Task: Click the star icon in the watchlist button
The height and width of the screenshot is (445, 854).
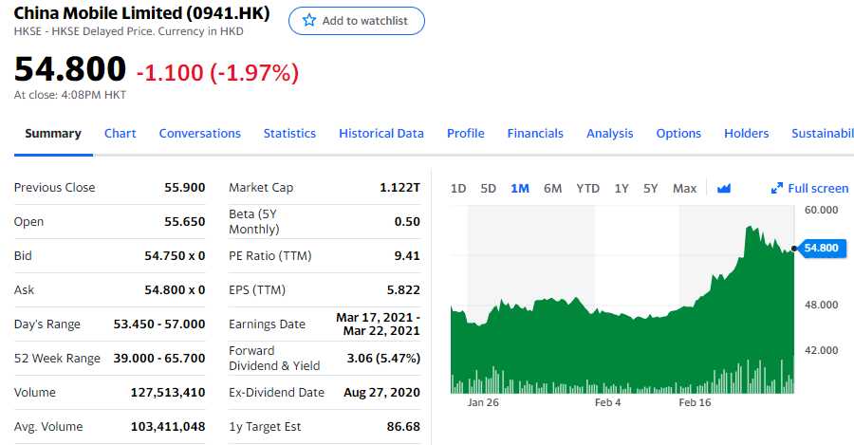Action: click(308, 21)
